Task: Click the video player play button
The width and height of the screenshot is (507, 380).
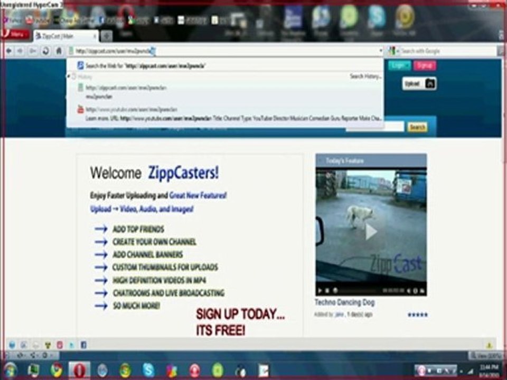Action: click(320, 290)
